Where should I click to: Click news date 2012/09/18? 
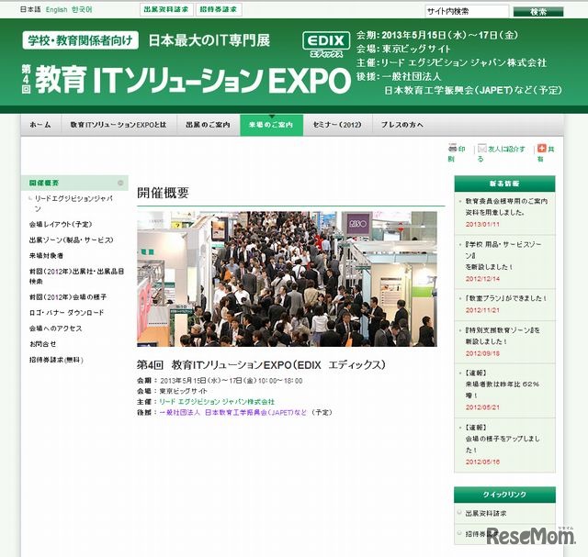[x=482, y=353]
